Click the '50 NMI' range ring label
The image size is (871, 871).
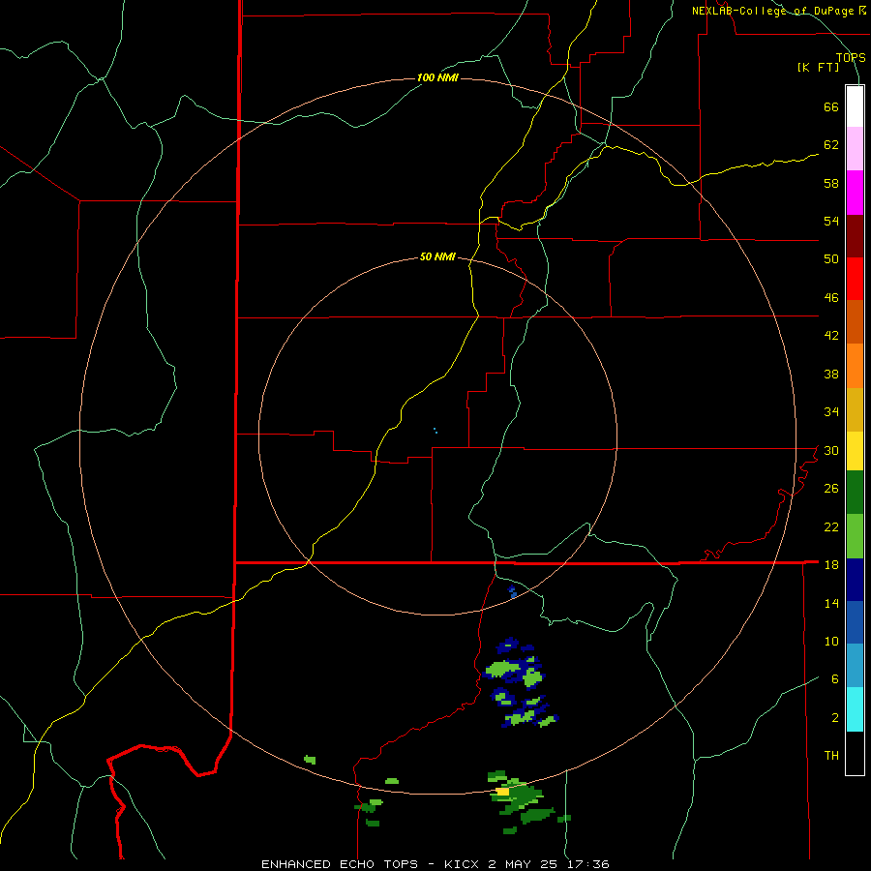[x=437, y=256]
